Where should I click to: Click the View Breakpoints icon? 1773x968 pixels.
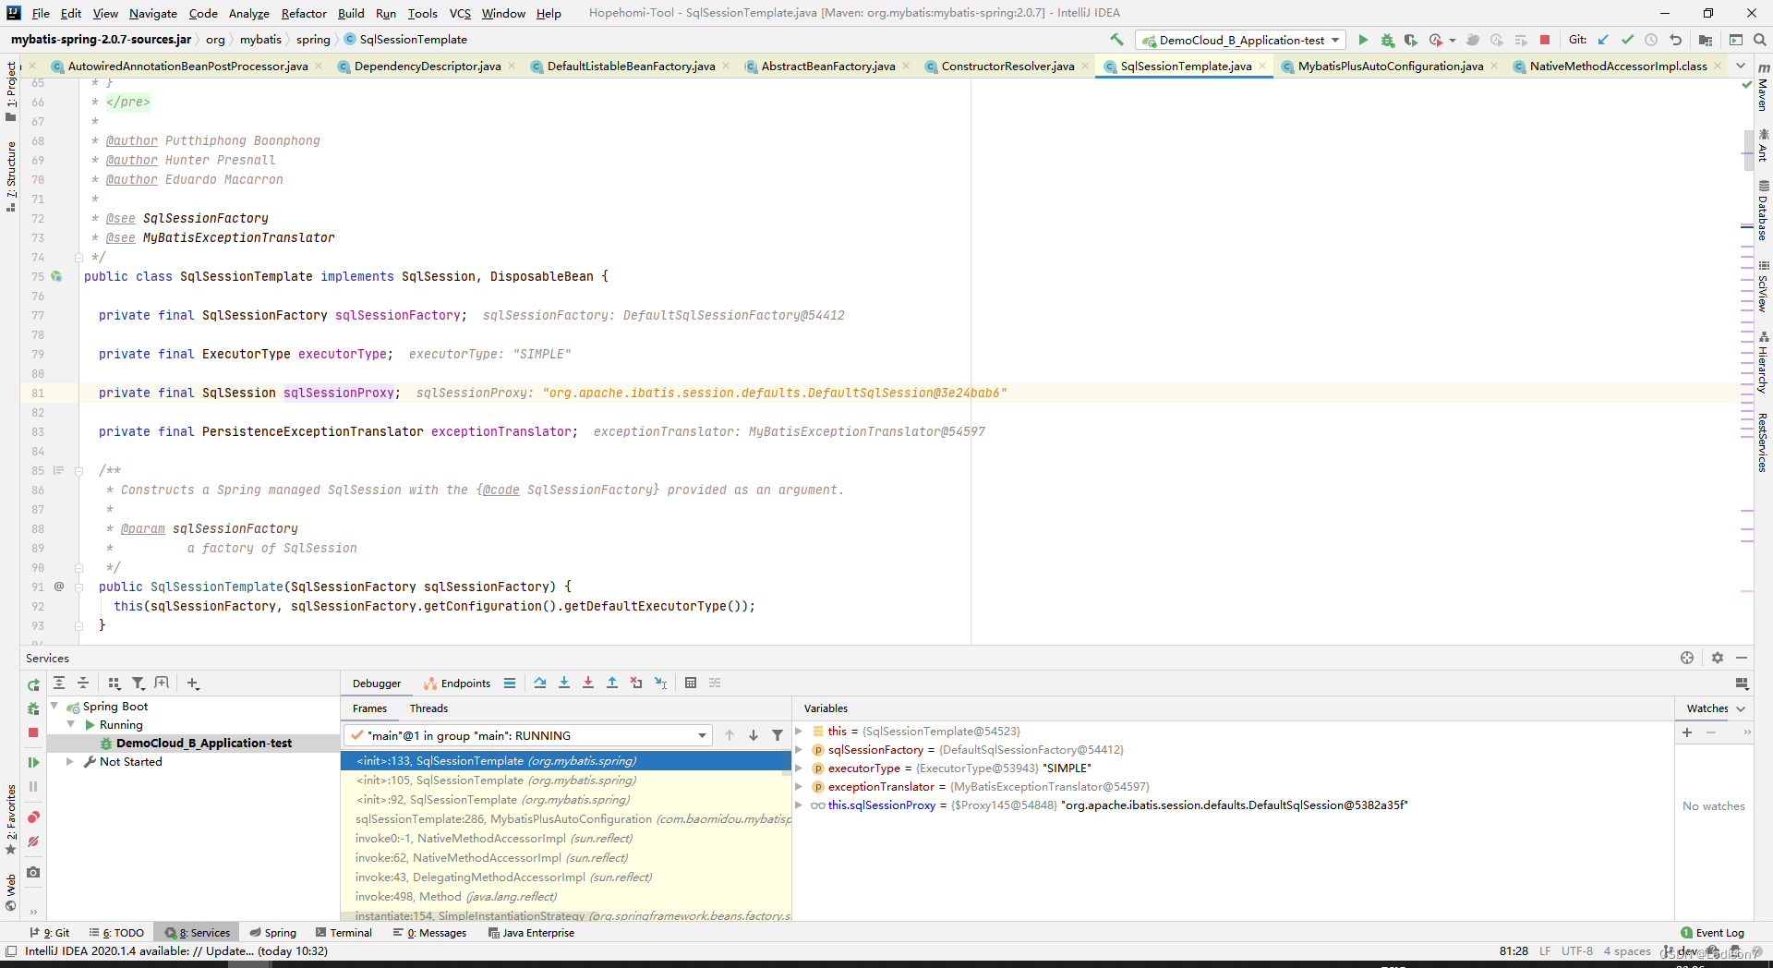coord(33,817)
